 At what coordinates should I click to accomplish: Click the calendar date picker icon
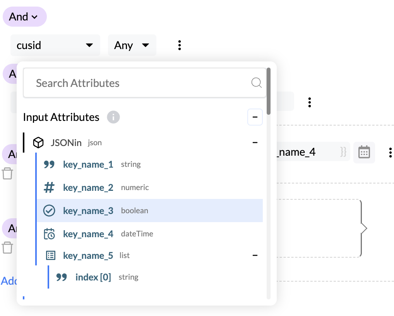point(364,152)
